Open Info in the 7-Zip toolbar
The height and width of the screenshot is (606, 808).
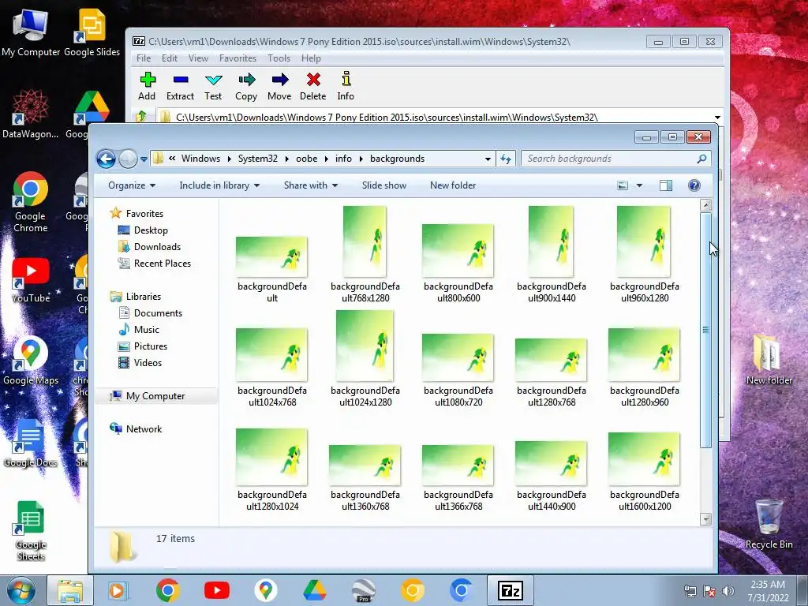[x=346, y=87]
